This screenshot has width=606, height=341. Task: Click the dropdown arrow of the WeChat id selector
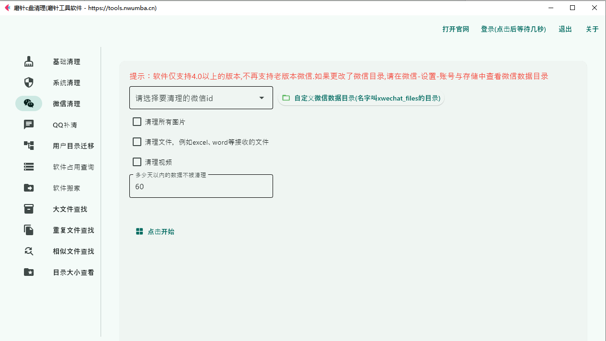click(x=262, y=98)
